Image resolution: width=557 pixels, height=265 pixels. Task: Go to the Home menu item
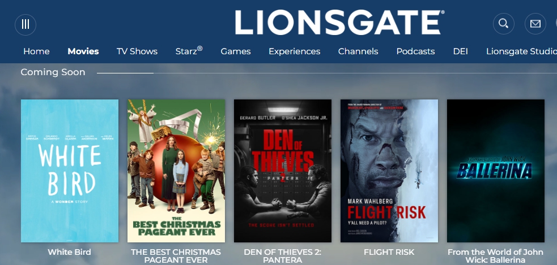(x=36, y=51)
